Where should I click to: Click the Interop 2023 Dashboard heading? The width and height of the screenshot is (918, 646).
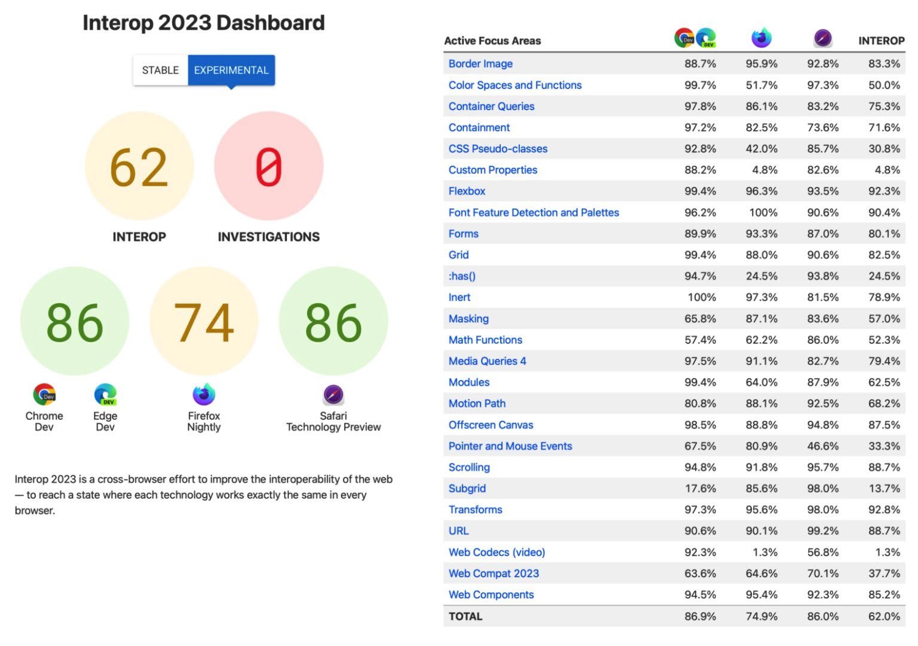pos(204,23)
